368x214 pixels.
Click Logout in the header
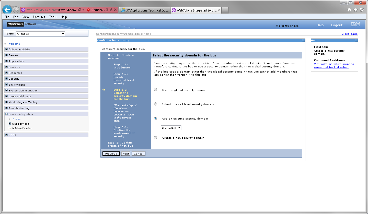click(x=337, y=25)
